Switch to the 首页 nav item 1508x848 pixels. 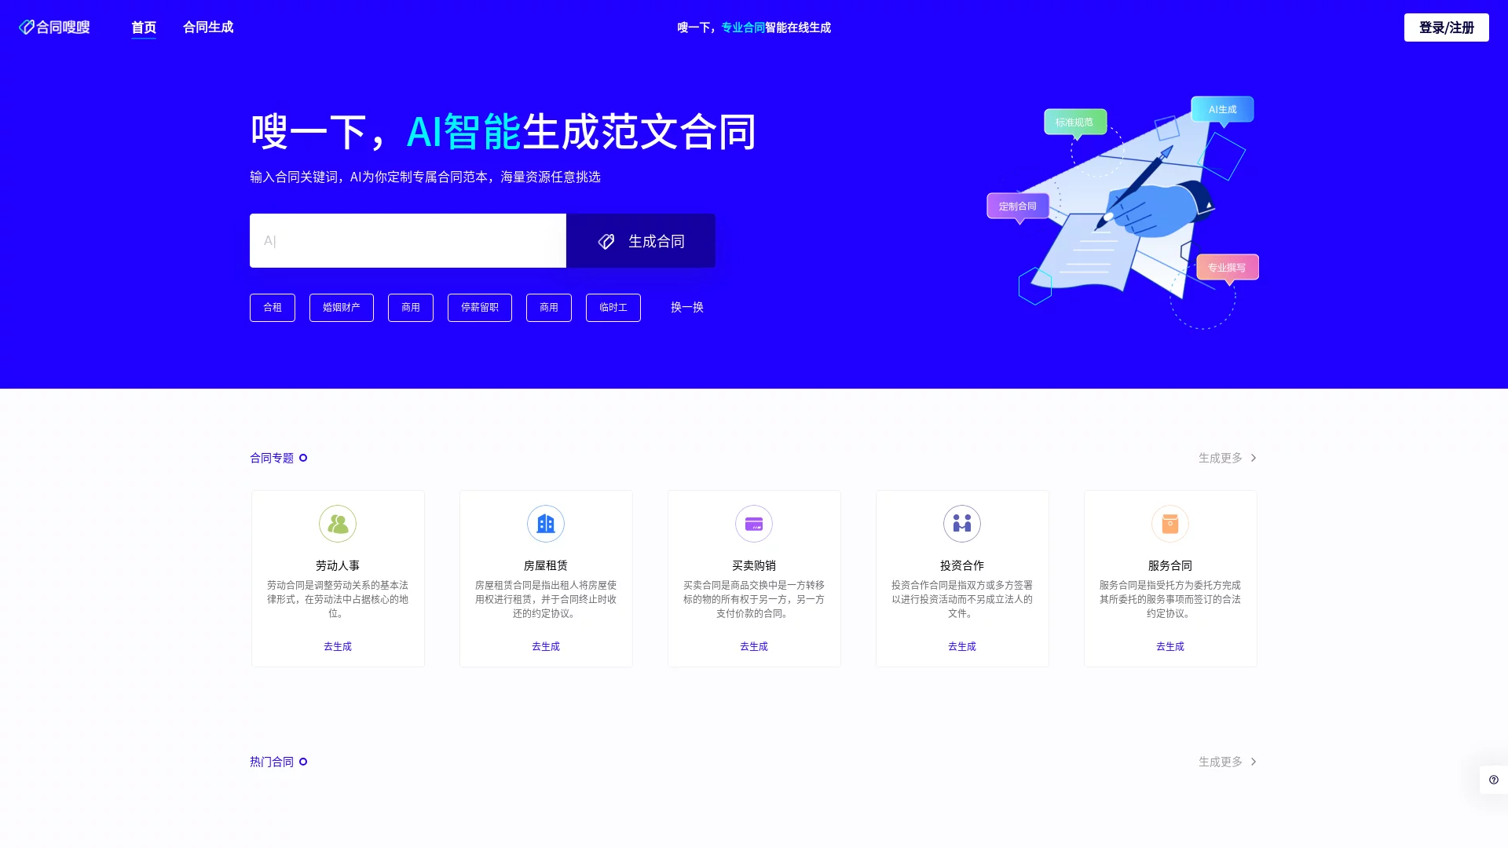click(144, 27)
